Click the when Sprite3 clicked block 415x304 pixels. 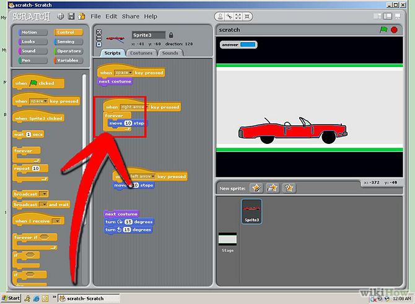(x=38, y=117)
